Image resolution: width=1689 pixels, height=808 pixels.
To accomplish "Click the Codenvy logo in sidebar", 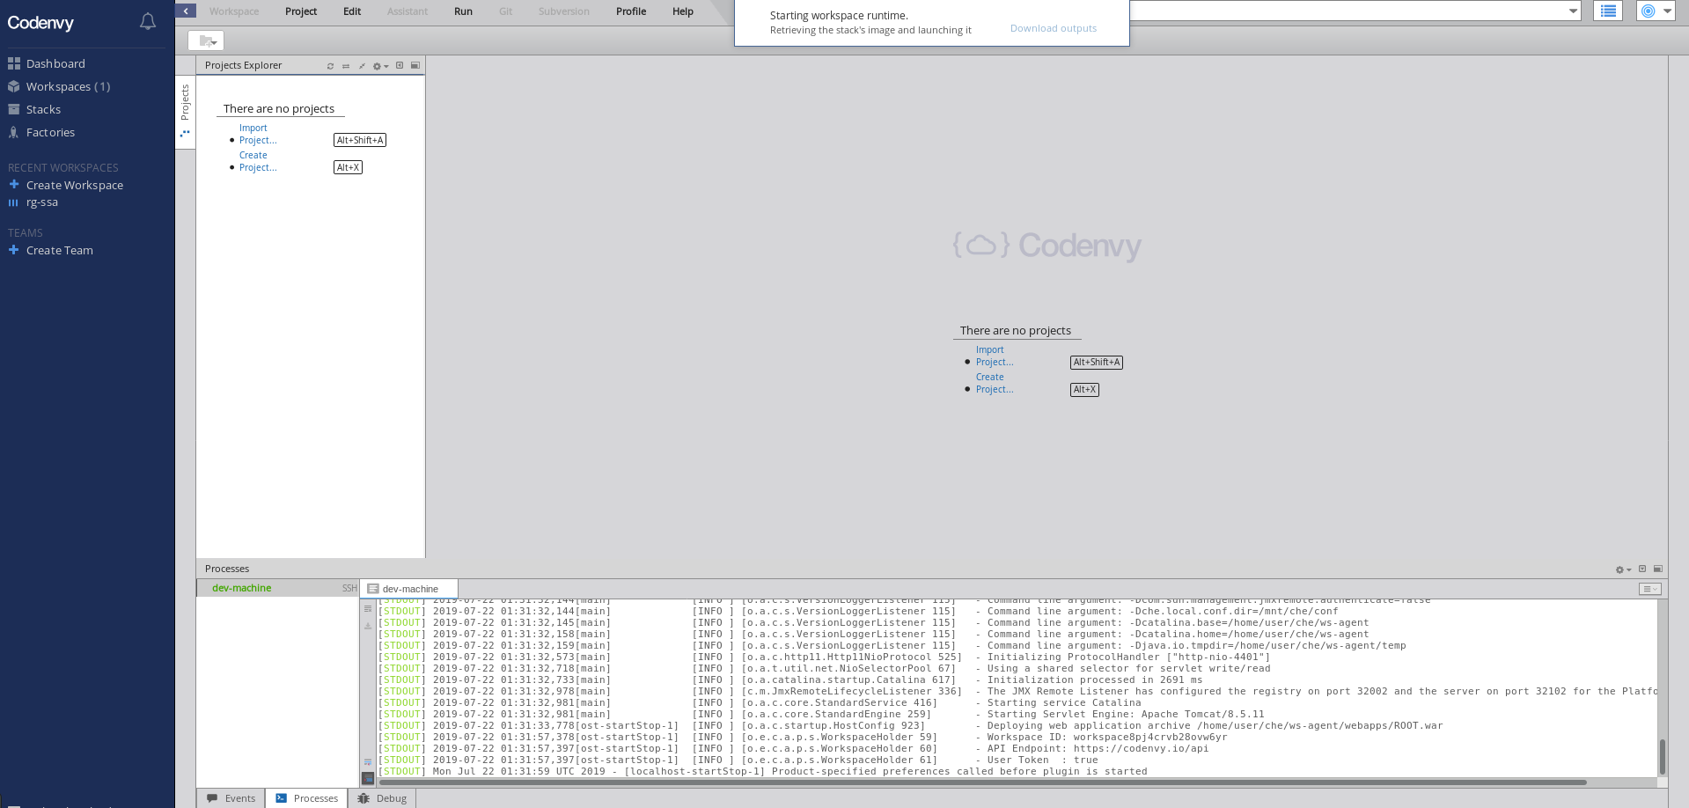I will point(40,23).
